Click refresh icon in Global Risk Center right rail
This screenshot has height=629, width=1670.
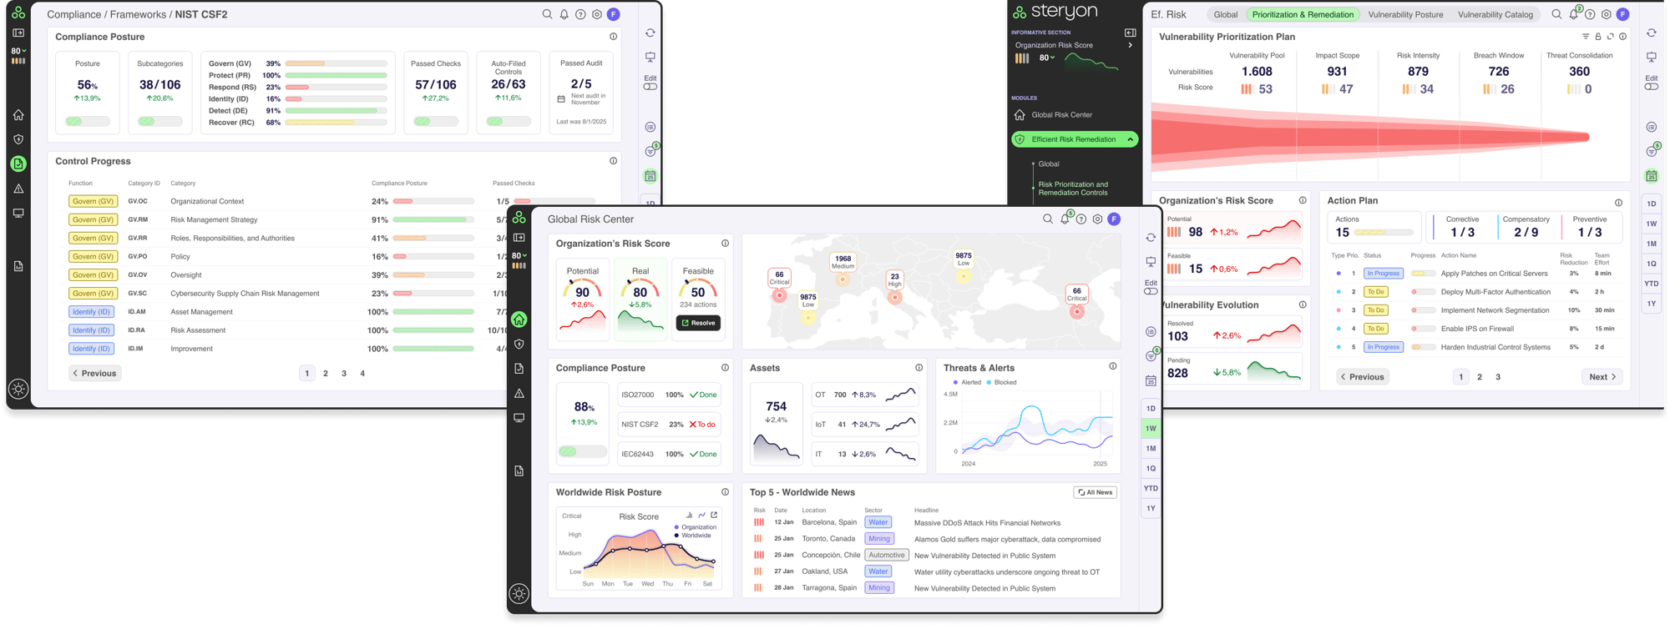point(1151,238)
